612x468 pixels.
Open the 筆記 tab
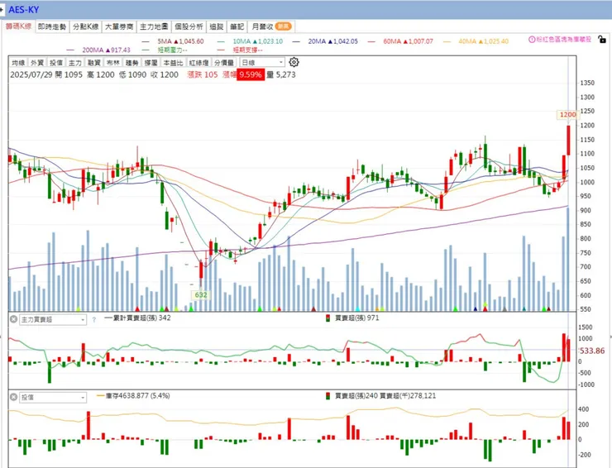(237, 26)
